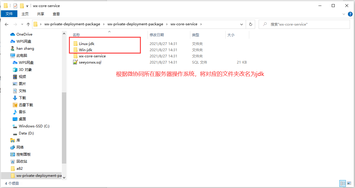Switch to the 主页 ribbon tab
The image size is (355, 188).
pos(25,14)
